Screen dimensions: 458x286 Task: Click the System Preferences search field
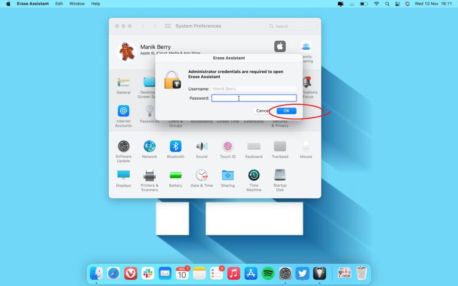pyautogui.click(x=291, y=26)
